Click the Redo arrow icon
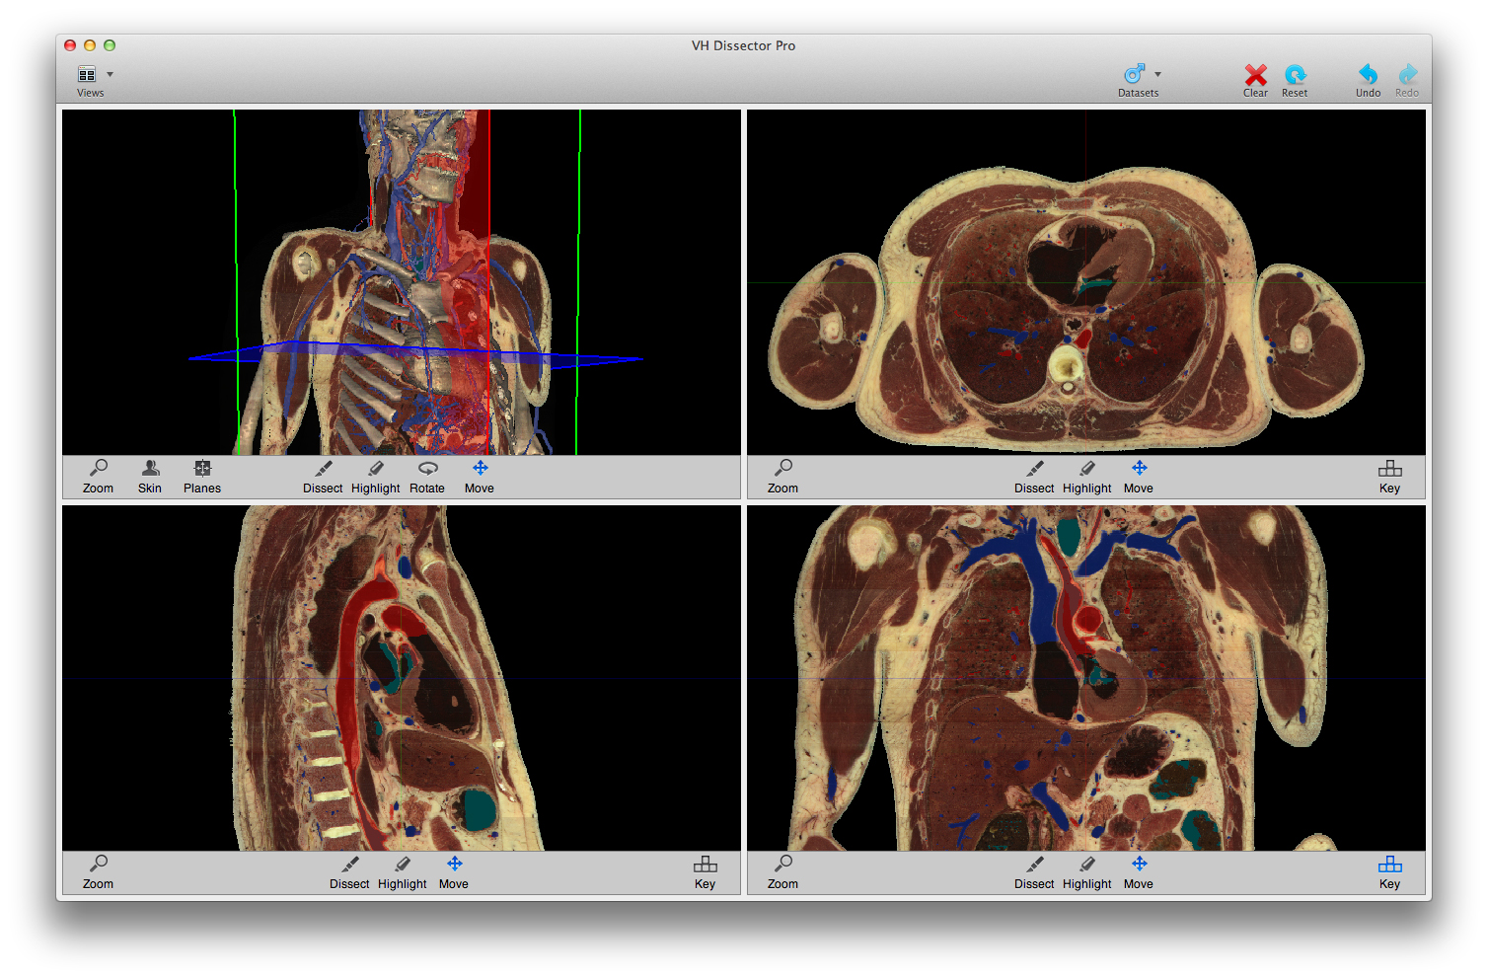This screenshot has width=1488, height=979. (1407, 74)
